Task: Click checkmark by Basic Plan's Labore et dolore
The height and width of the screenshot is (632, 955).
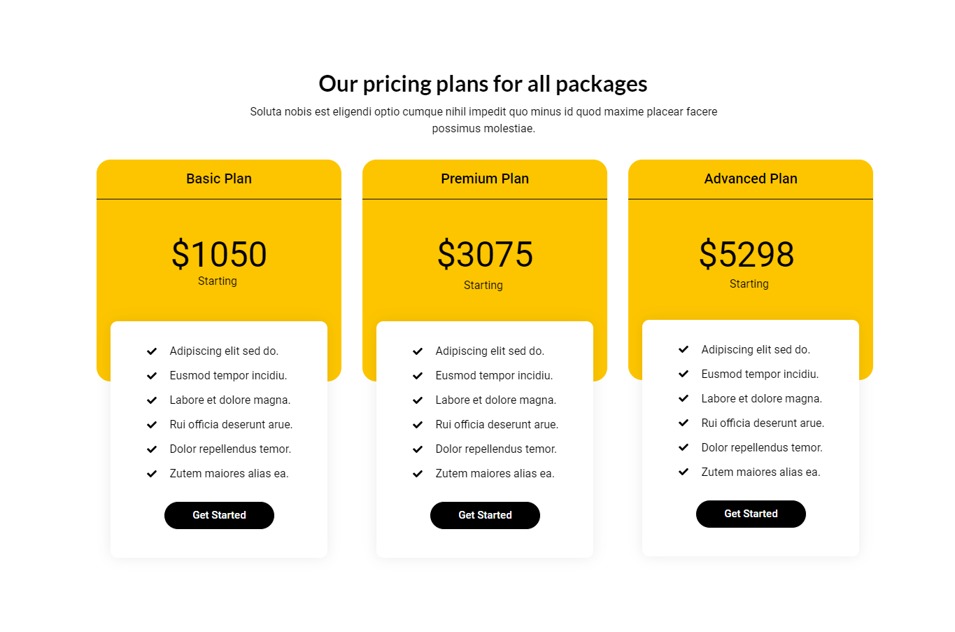Action: click(152, 400)
